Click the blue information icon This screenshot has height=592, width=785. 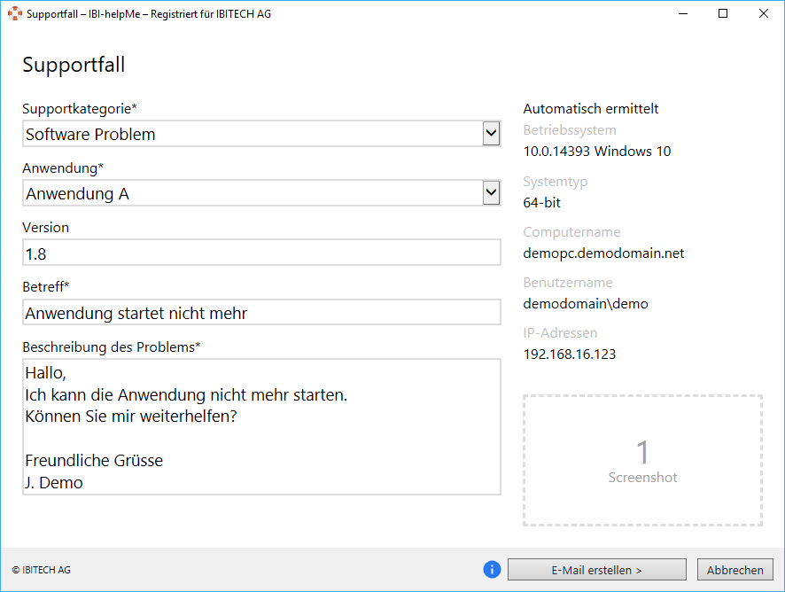click(x=492, y=570)
